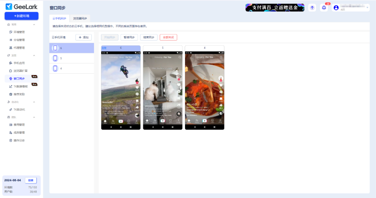Switch to the 浏览器同步 tab
The image size is (376, 198).
pos(80,18)
